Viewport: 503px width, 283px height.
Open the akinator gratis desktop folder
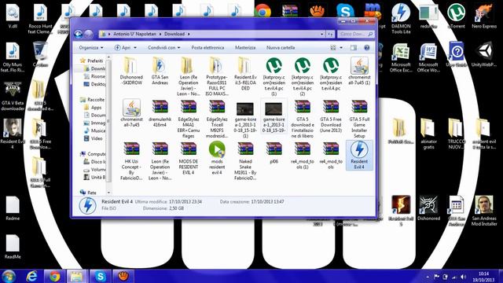pos(428,134)
